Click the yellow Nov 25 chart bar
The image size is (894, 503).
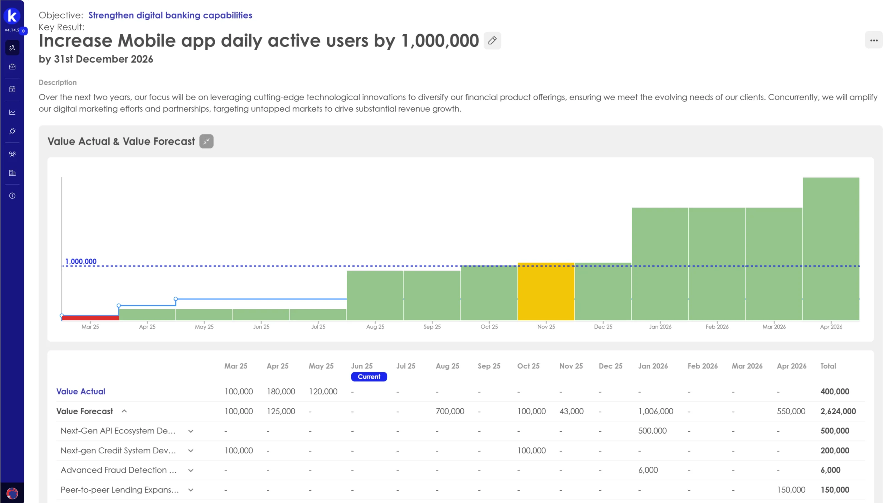tap(546, 292)
